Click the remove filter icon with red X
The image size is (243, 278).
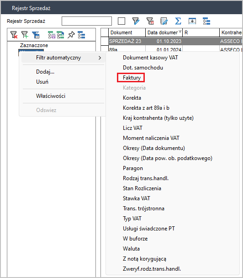coord(14,35)
